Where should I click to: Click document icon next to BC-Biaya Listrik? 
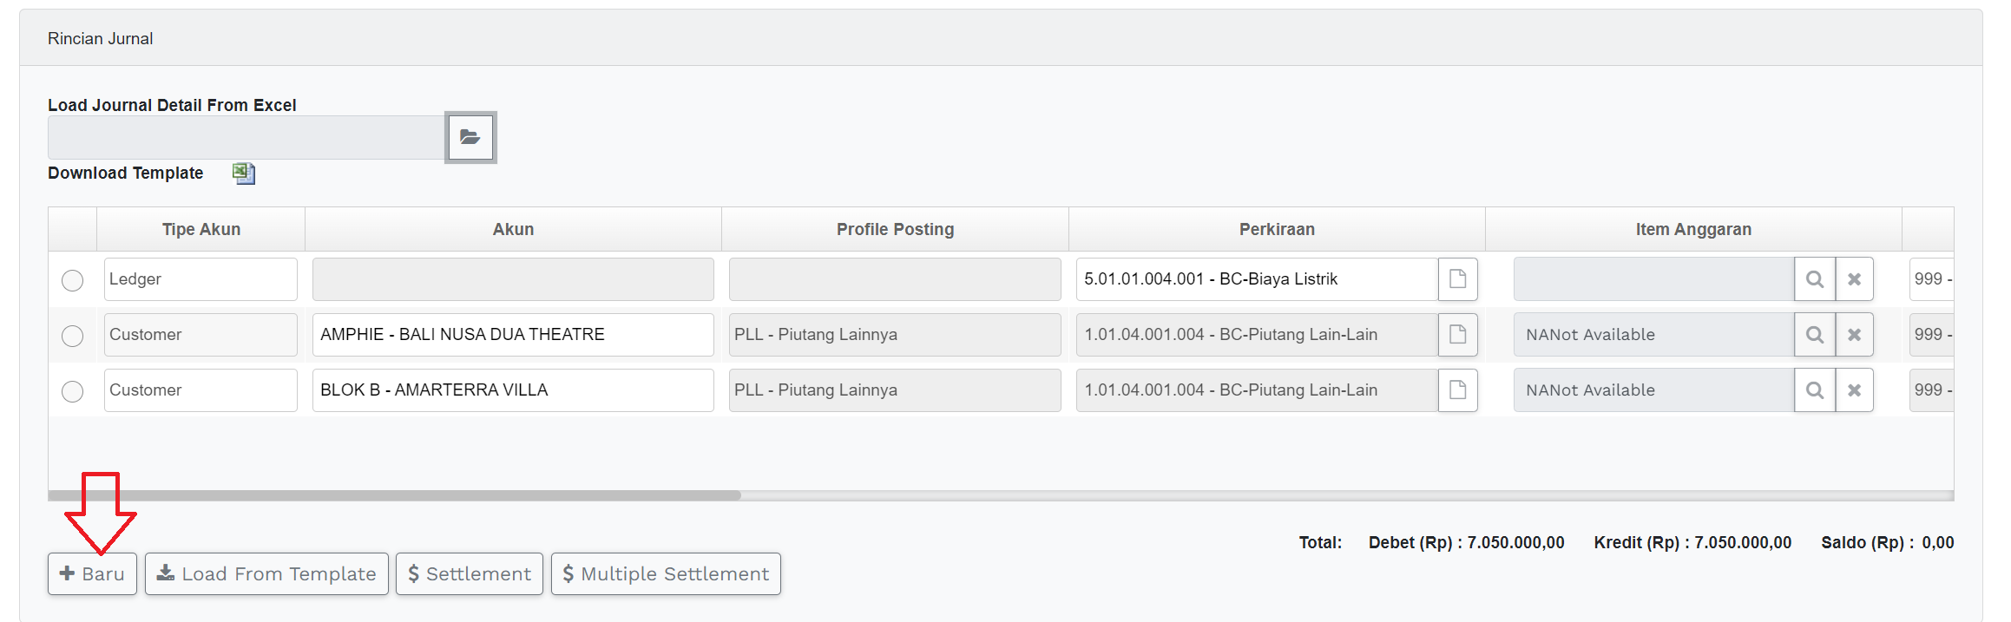coord(1457,279)
